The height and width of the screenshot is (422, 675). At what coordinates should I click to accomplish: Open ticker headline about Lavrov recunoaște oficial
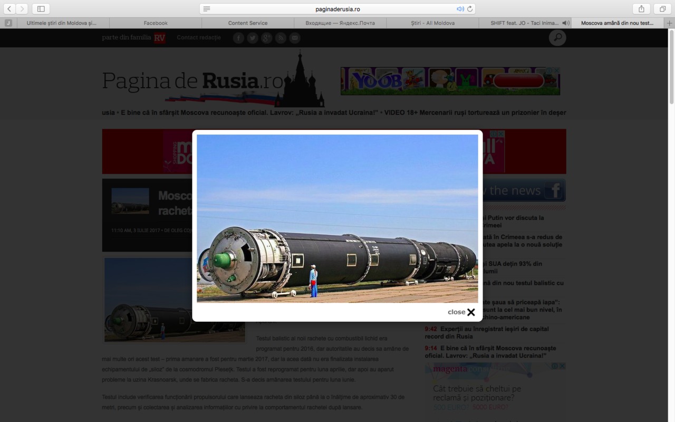249,112
